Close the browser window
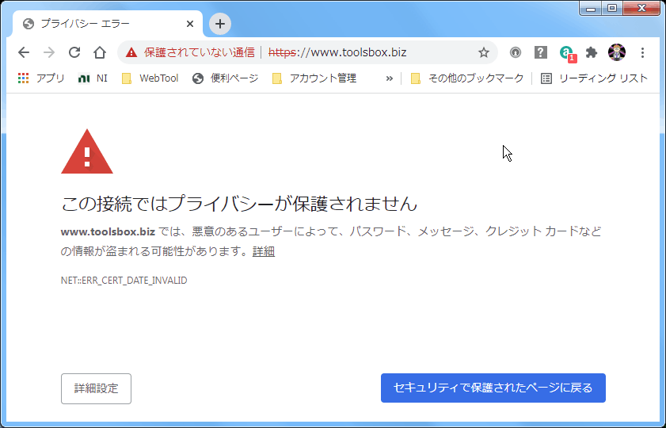Viewport: 666px width, 428px height. pyautogui.click(x=641, y=8)
